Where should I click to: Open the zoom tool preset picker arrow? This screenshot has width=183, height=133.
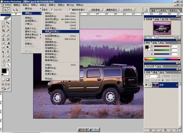coord(9,10)
